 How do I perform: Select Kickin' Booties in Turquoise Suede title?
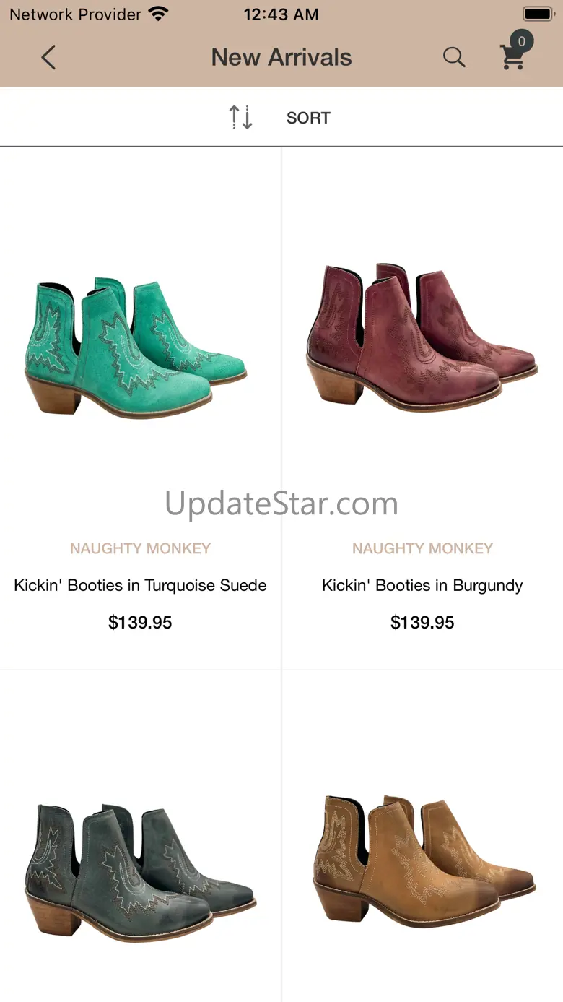click(x=140, y=585)
